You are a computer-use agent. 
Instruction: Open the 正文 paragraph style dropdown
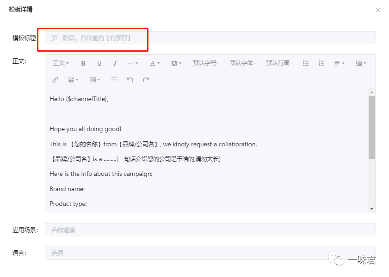coord(61,63)
